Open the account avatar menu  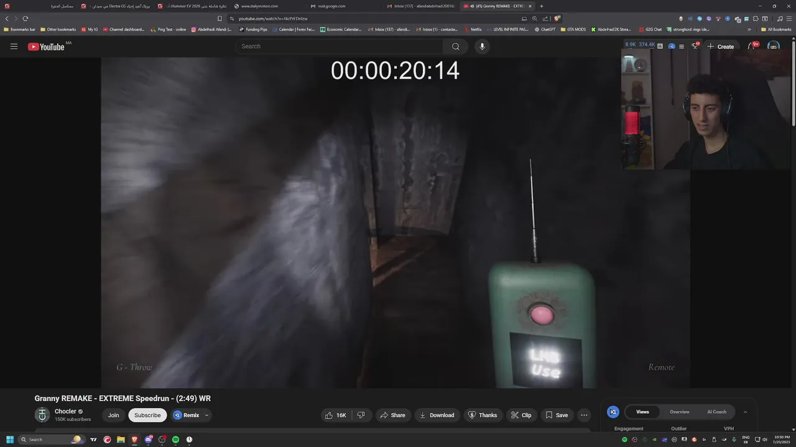(773, 47)
